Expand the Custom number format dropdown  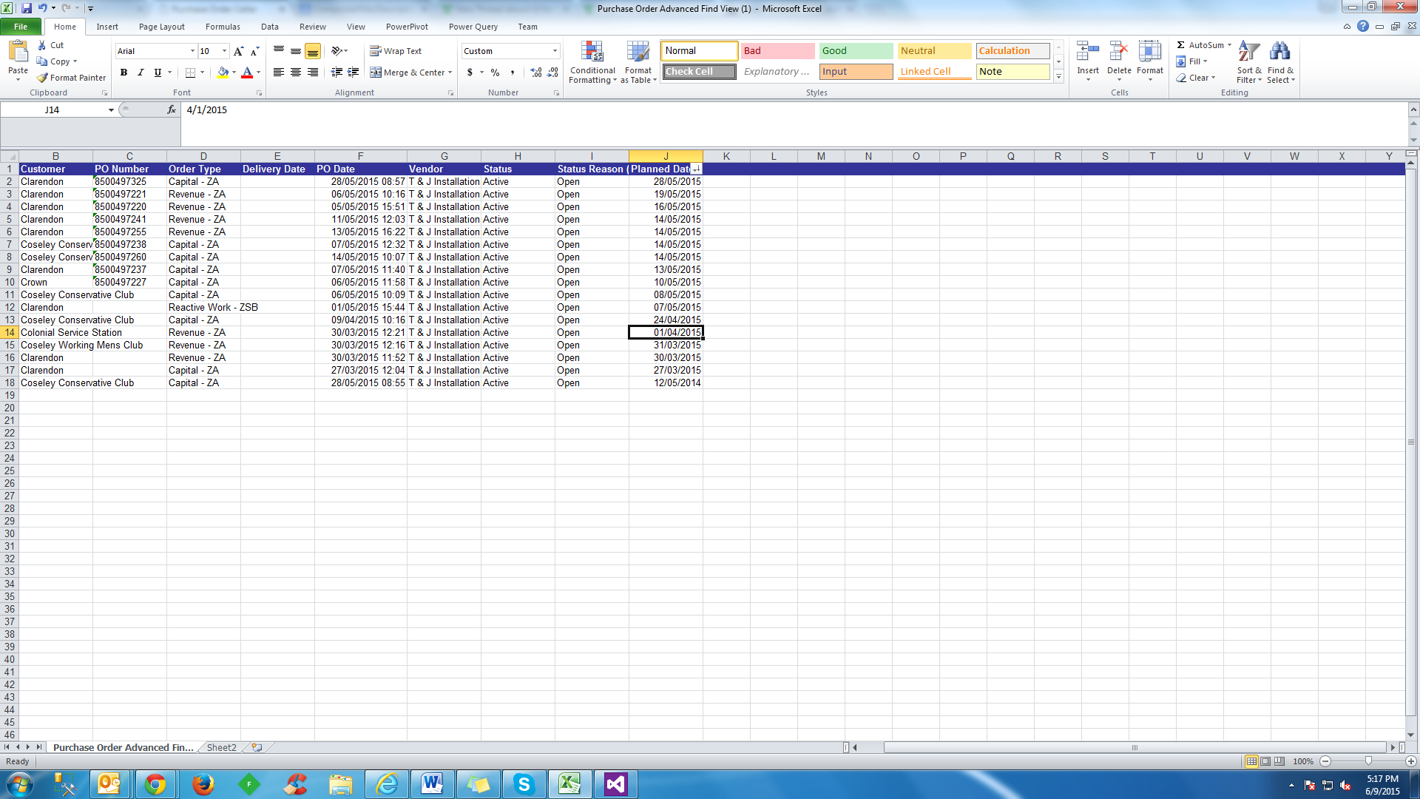[x=555, y=51]
